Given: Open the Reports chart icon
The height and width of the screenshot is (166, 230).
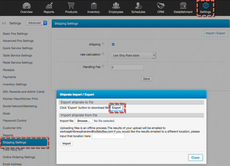Looking at the screenshot, I should point(49,6).
